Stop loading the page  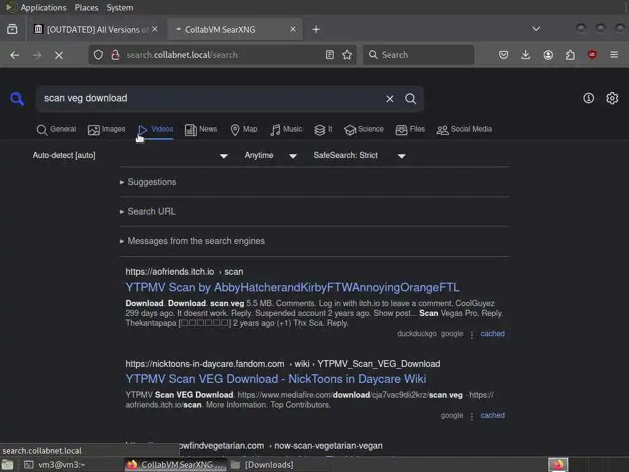coord(59,55)
